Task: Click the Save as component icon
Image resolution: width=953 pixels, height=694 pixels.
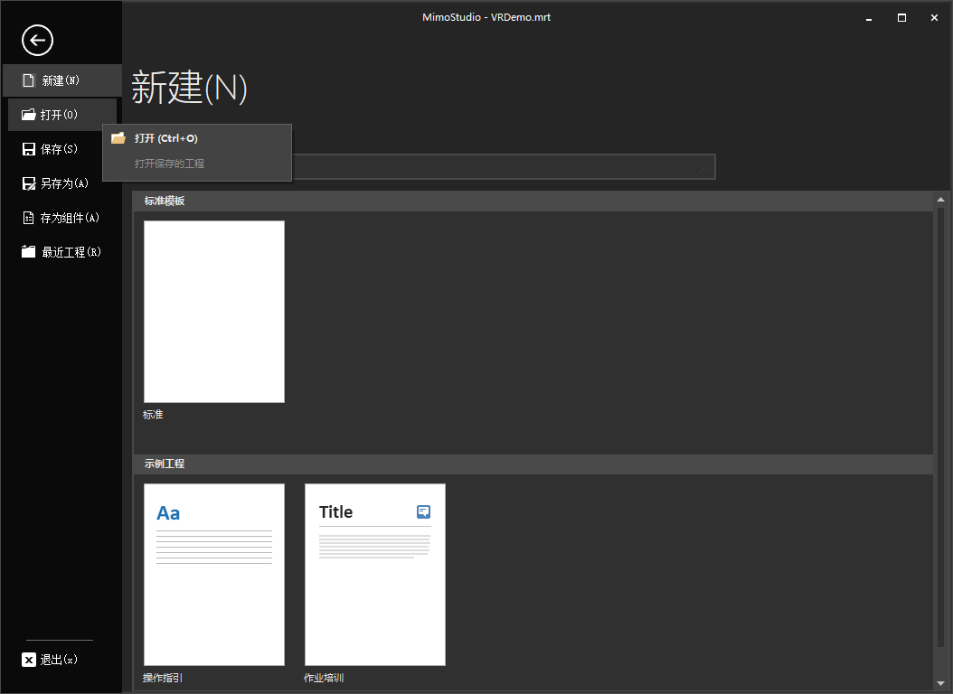Action: pyautogui.click(x=28, y=218)
